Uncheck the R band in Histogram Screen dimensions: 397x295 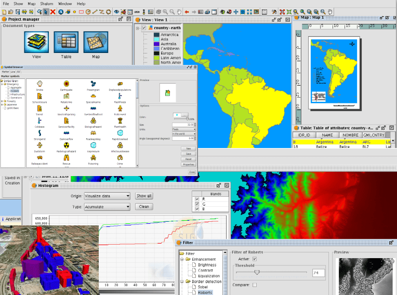coord(196,199)
